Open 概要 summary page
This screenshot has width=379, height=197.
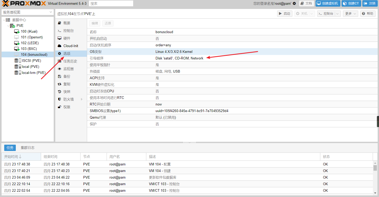click(71, 23)
